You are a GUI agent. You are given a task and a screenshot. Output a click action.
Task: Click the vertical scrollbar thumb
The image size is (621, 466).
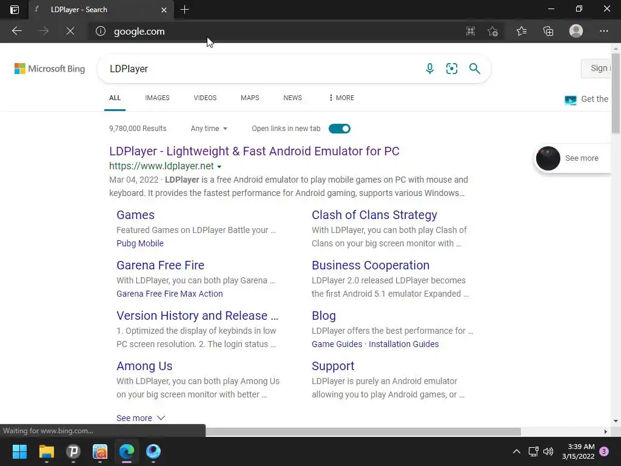pos(616,93)
